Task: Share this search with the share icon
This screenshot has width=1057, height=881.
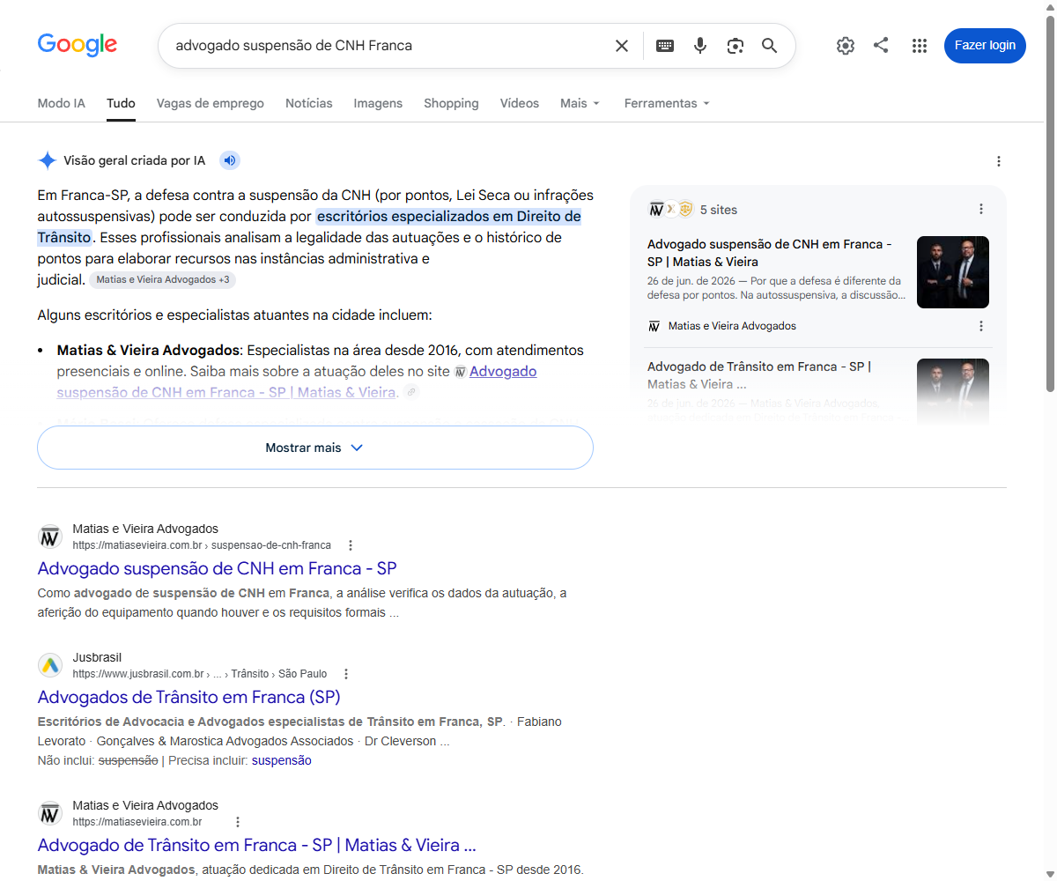Action: (x=881, y=45)
